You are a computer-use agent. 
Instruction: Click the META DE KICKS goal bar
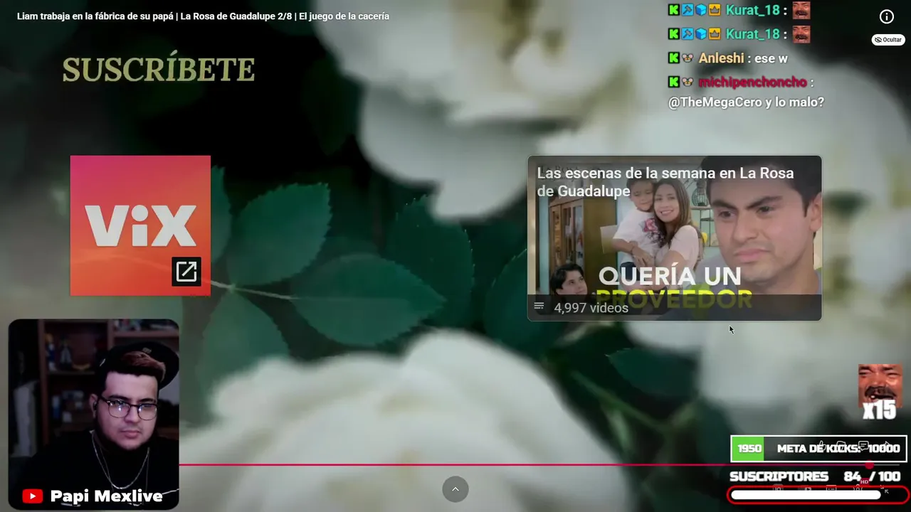(x=818, y=449)
